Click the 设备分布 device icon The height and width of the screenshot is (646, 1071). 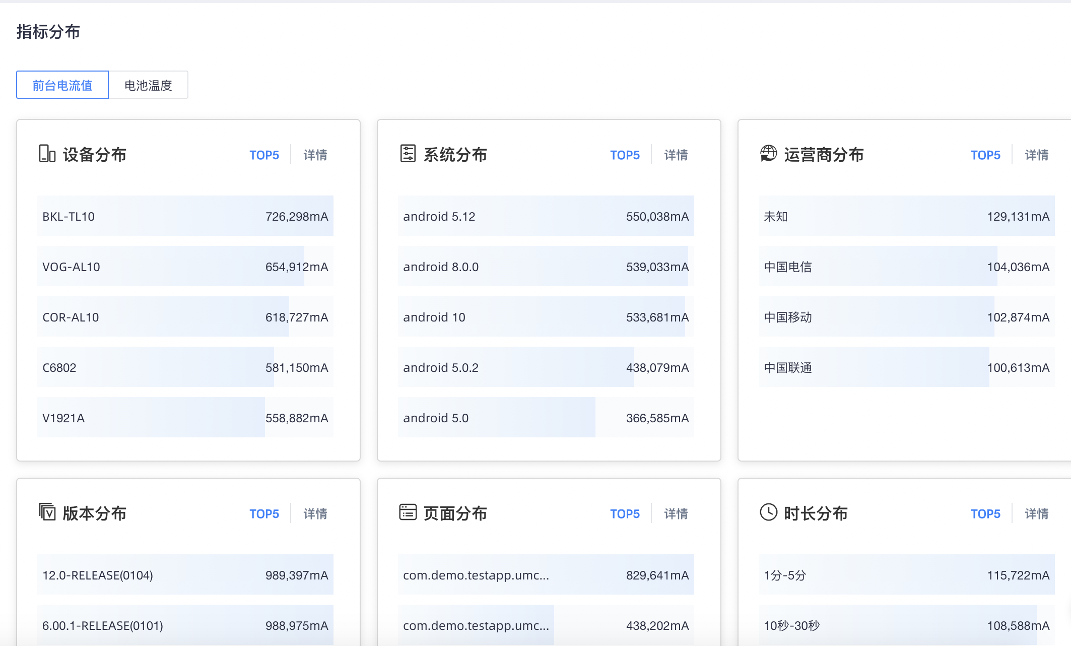tap(47, 154)
